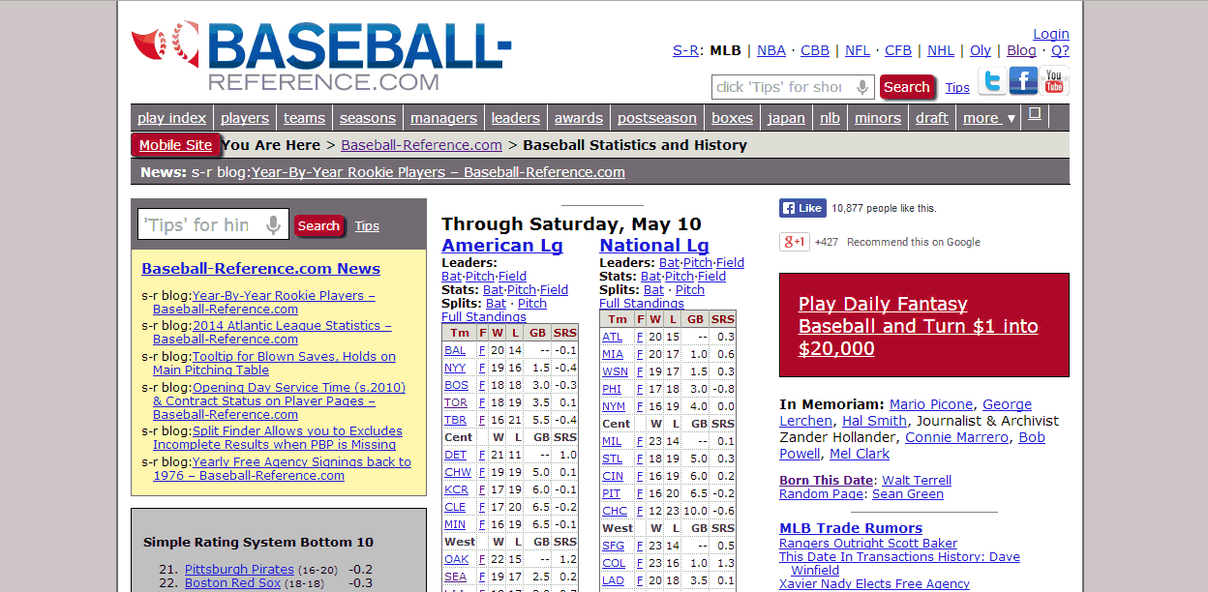Click the small square icon after more menu
The width and height of the screenshot is (1208, 592).
(x=1034, y=114)
